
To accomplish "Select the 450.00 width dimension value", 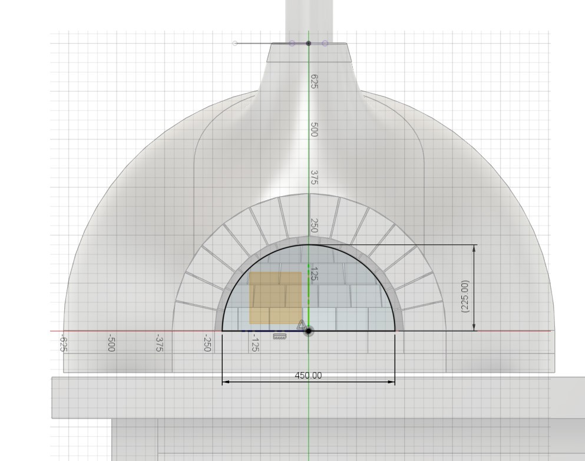I will pyautogui.click(x=308, y=376).
